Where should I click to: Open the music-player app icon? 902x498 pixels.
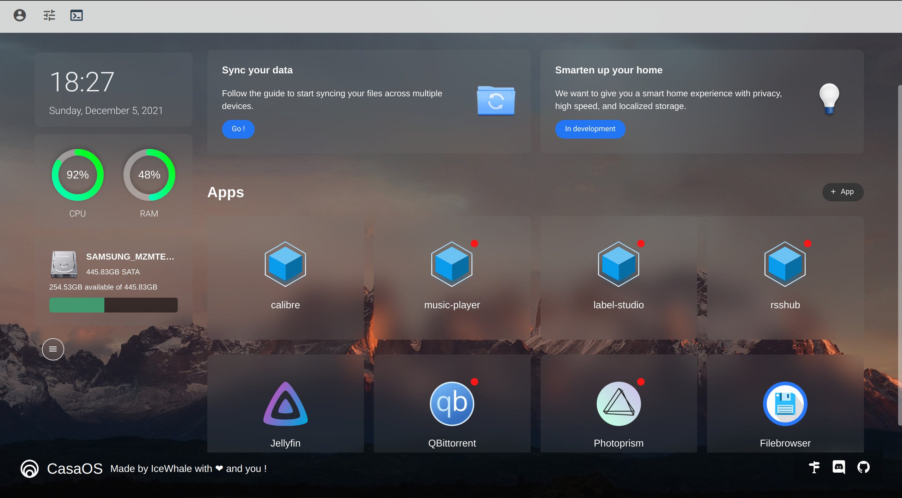point(452,264)
